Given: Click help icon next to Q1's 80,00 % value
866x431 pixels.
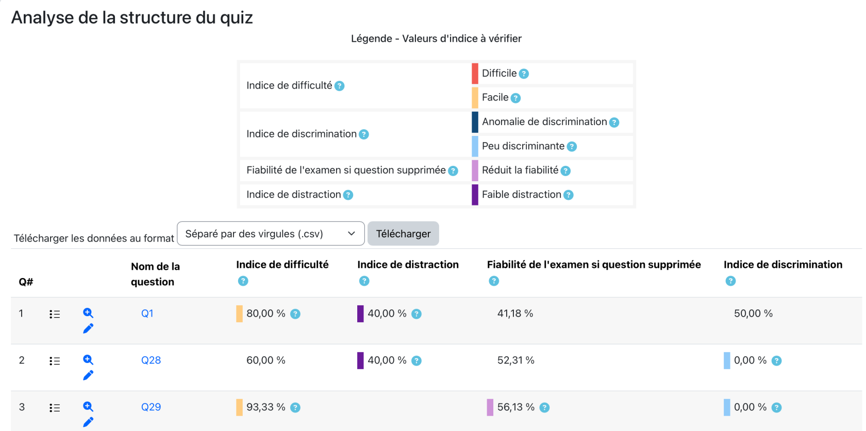Looking at the screenshot, I should point(295,314).
